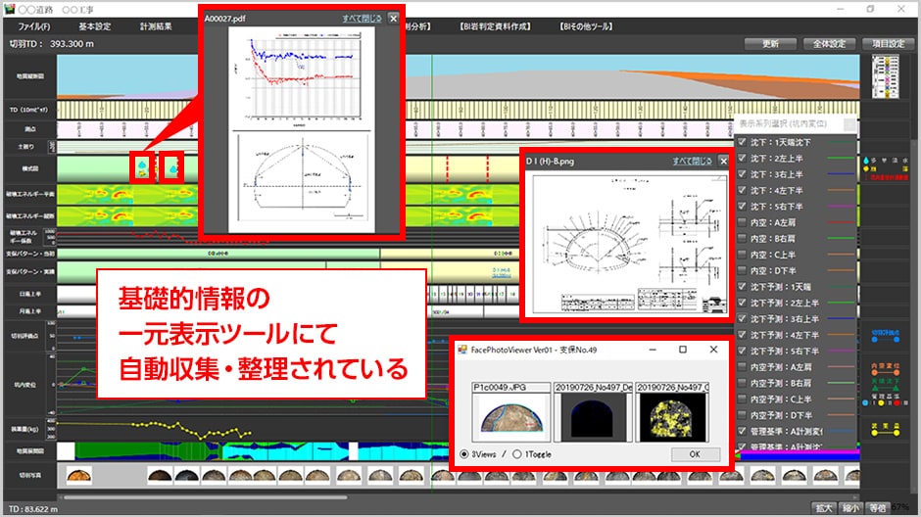
Task: Check 内空:A左肩 series
Action: (x=743, y=222)
